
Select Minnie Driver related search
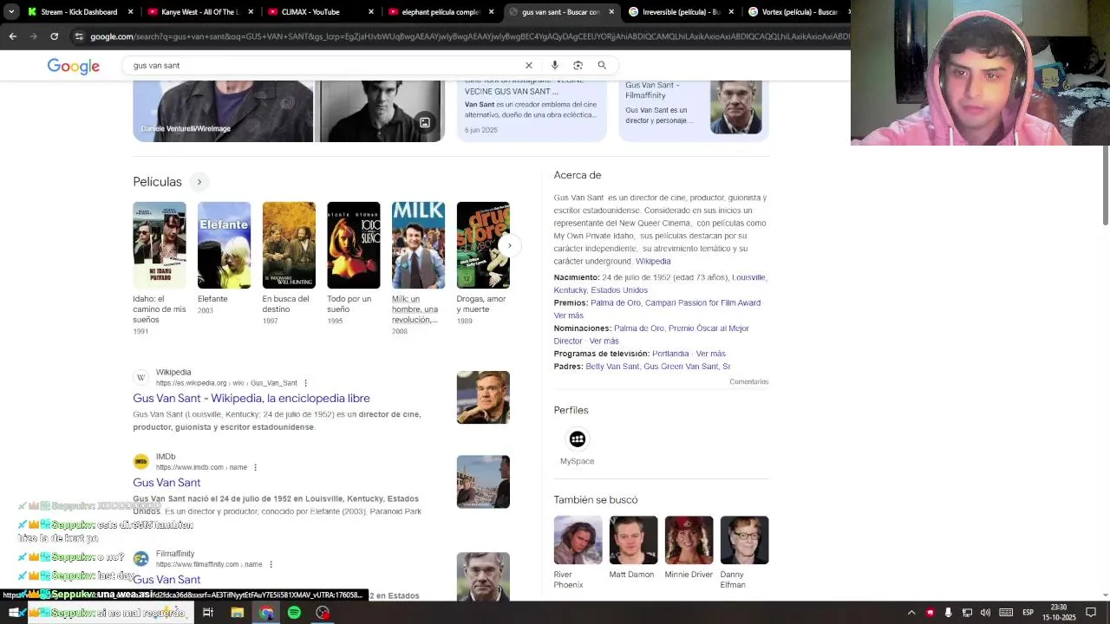[689, 548]
